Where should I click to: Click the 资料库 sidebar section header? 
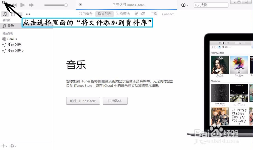click(x=7, y=20)
